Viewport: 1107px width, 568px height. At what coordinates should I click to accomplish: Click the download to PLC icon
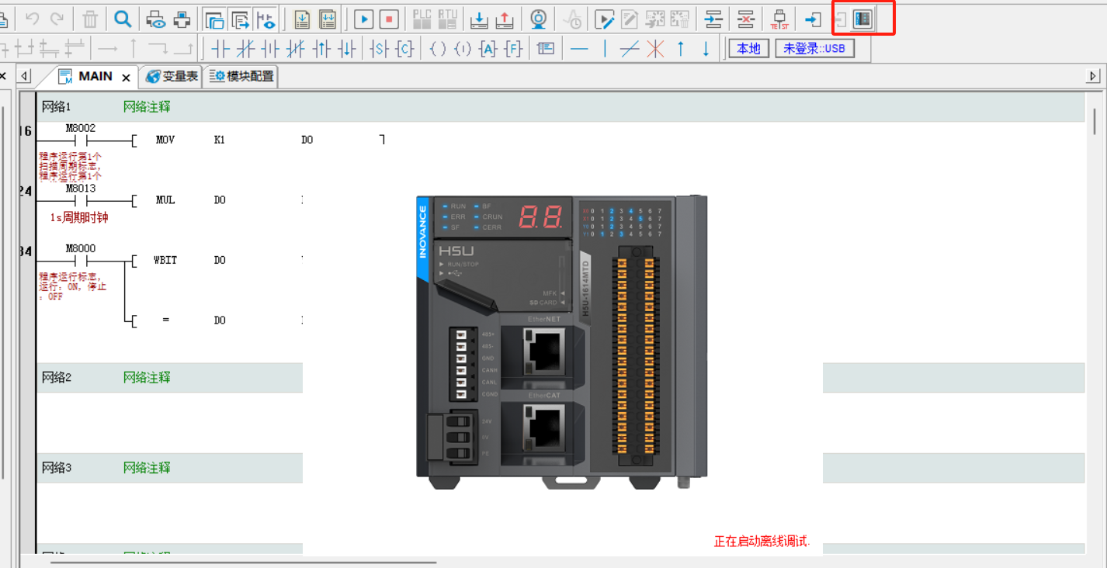[x=481, y=19]
